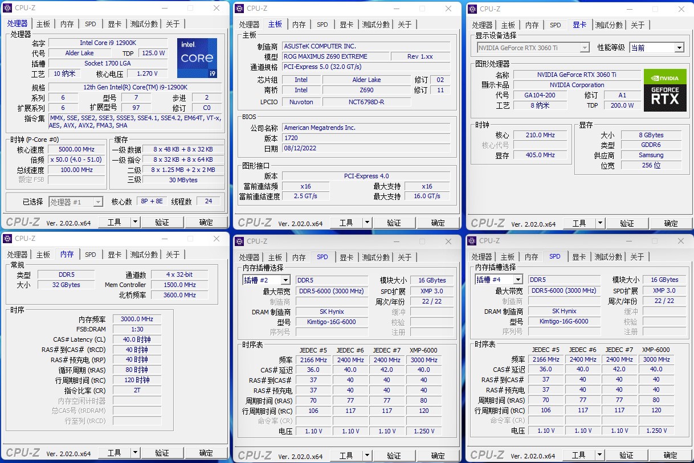Click the CPU-Z title icon of the memory window
This screenshot has width=694, height=463.
pyautogui.click(x=7, y=238)
